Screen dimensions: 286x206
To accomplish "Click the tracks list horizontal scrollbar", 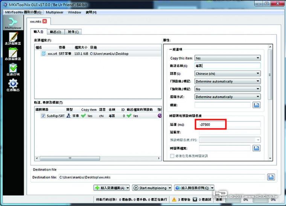I will pos(70,158).
